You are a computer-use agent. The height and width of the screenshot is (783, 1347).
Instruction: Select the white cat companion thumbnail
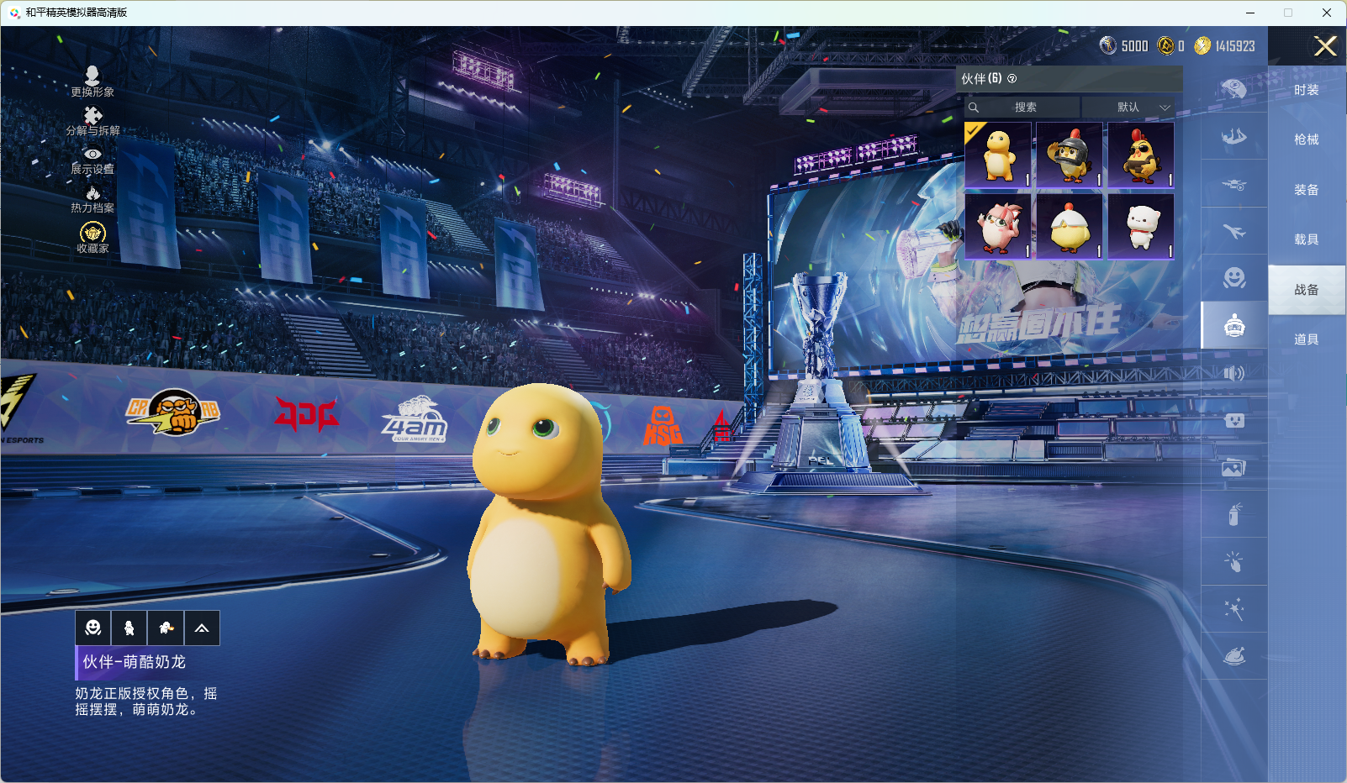pyautogui.click(x=1141, y=226)
